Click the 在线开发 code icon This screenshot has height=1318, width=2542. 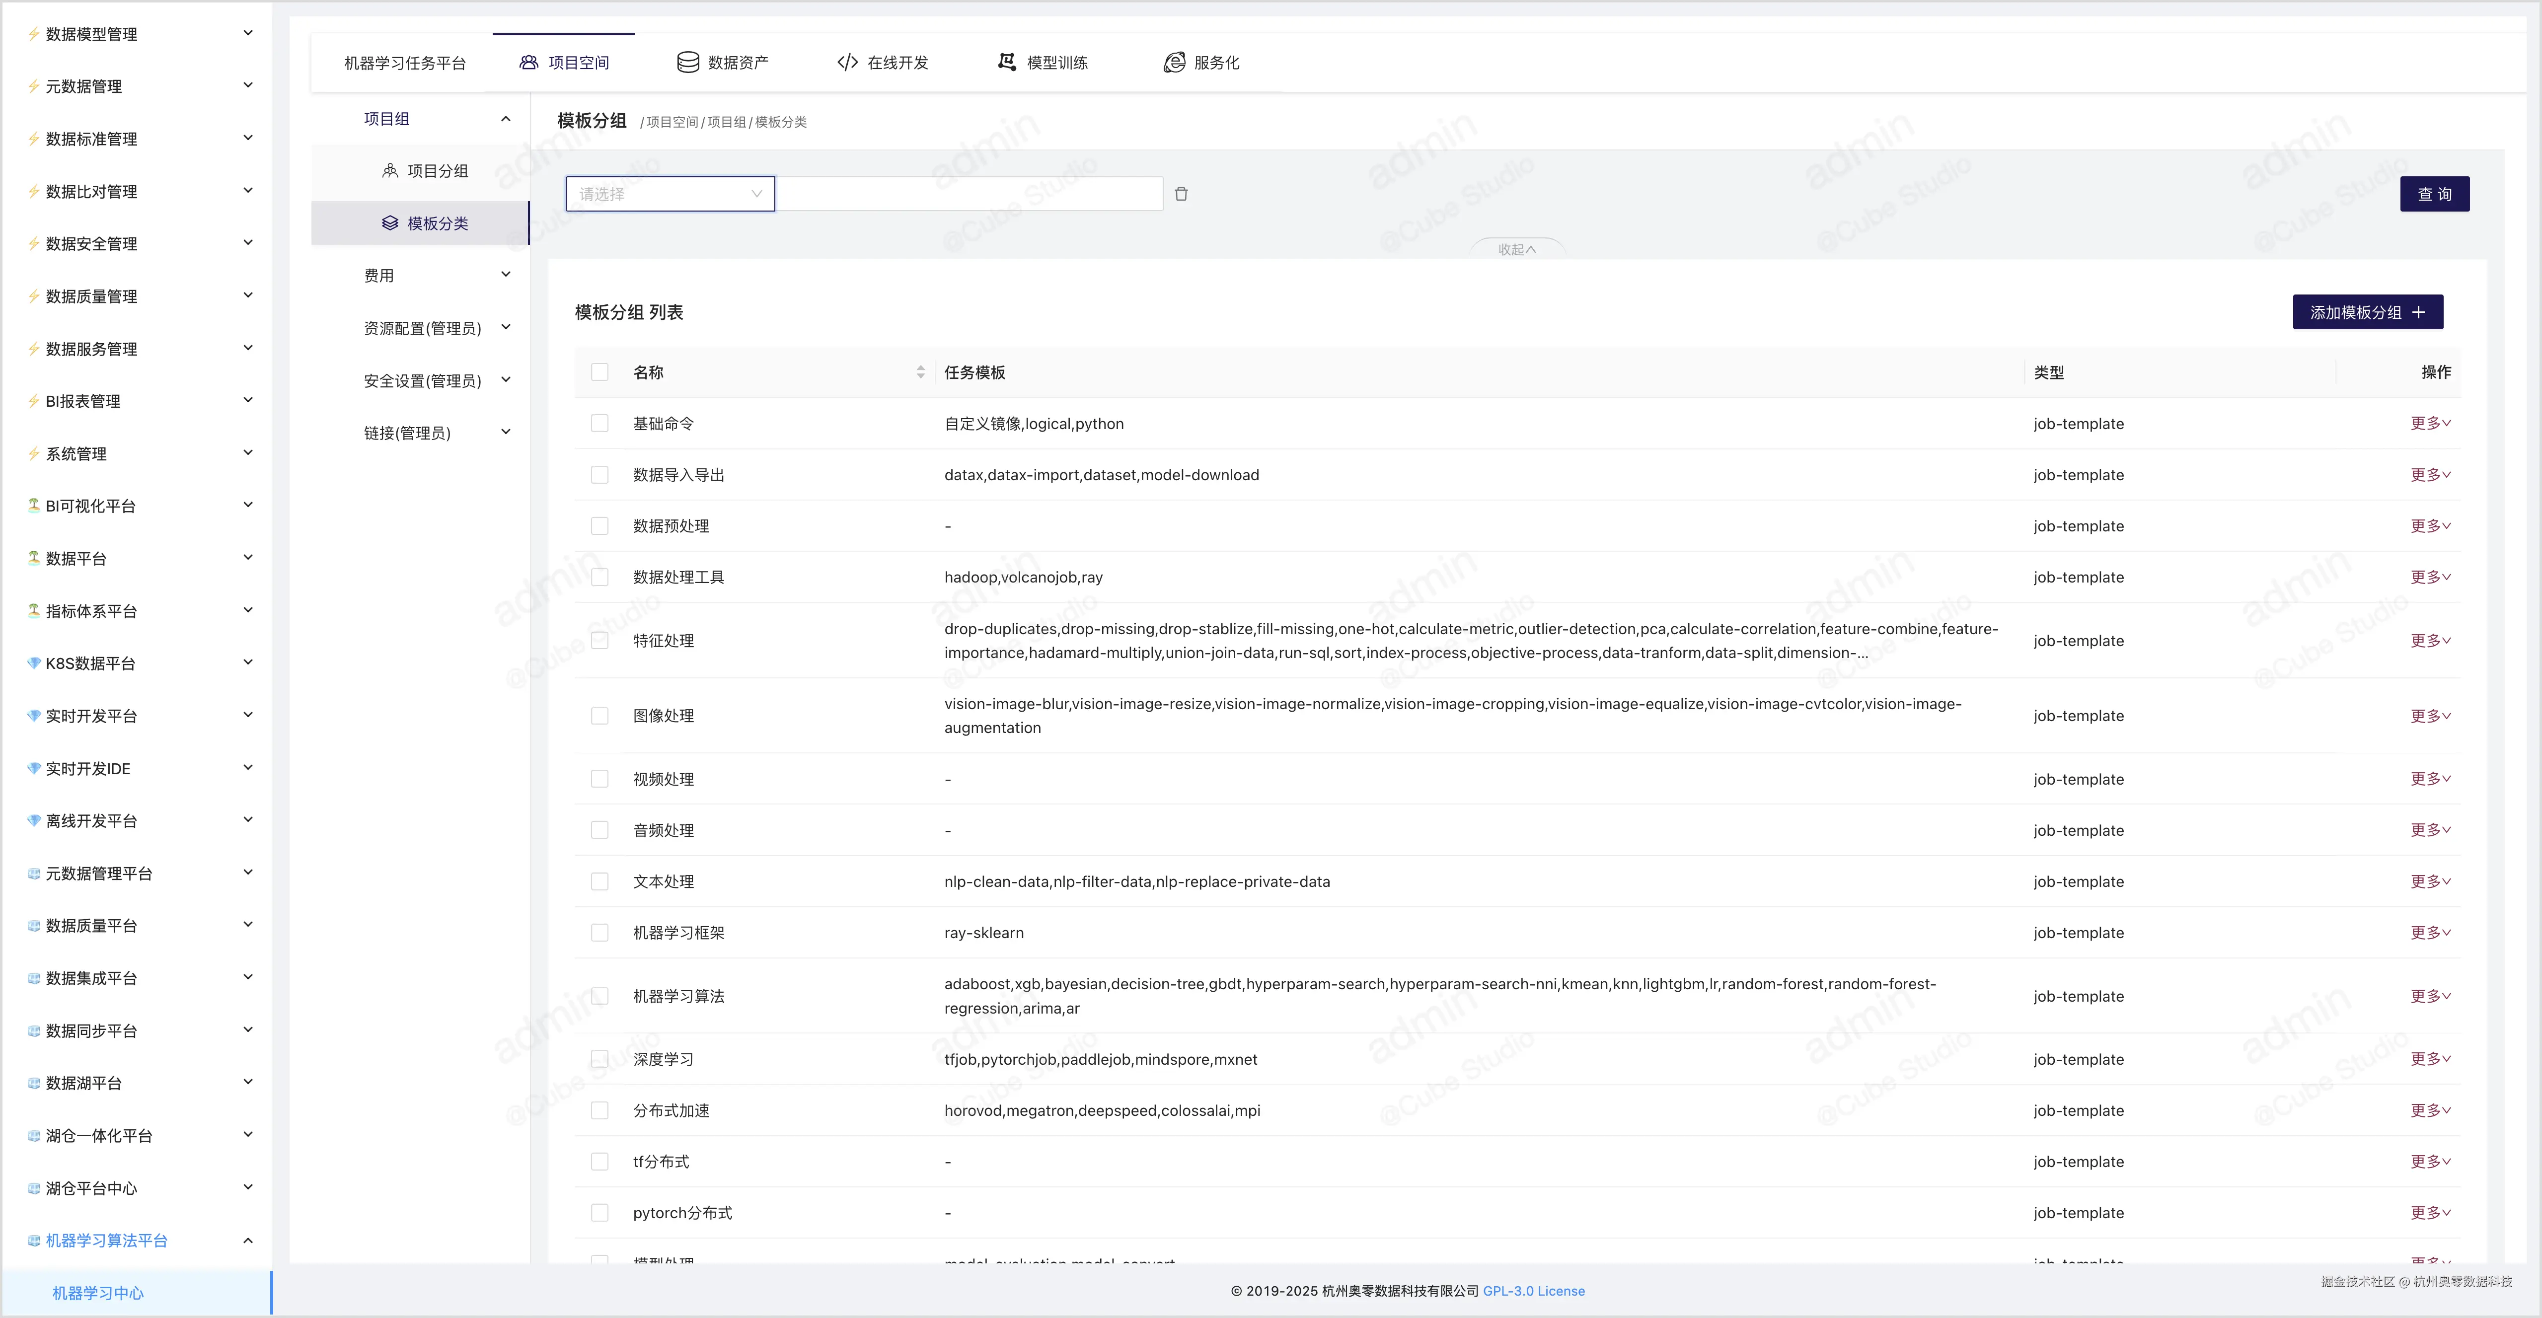tap(847, 62)
